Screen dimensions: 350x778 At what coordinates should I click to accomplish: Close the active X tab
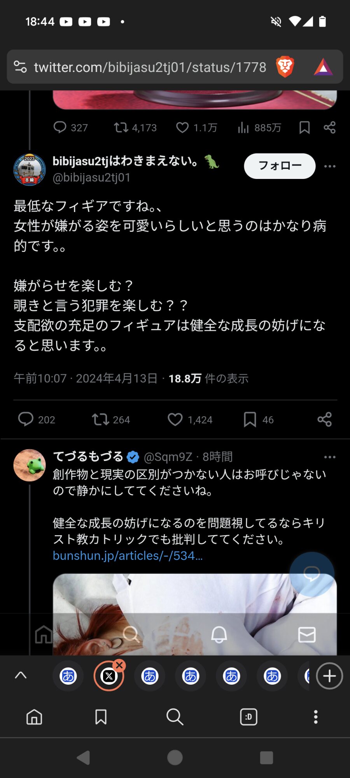[119, 665]
